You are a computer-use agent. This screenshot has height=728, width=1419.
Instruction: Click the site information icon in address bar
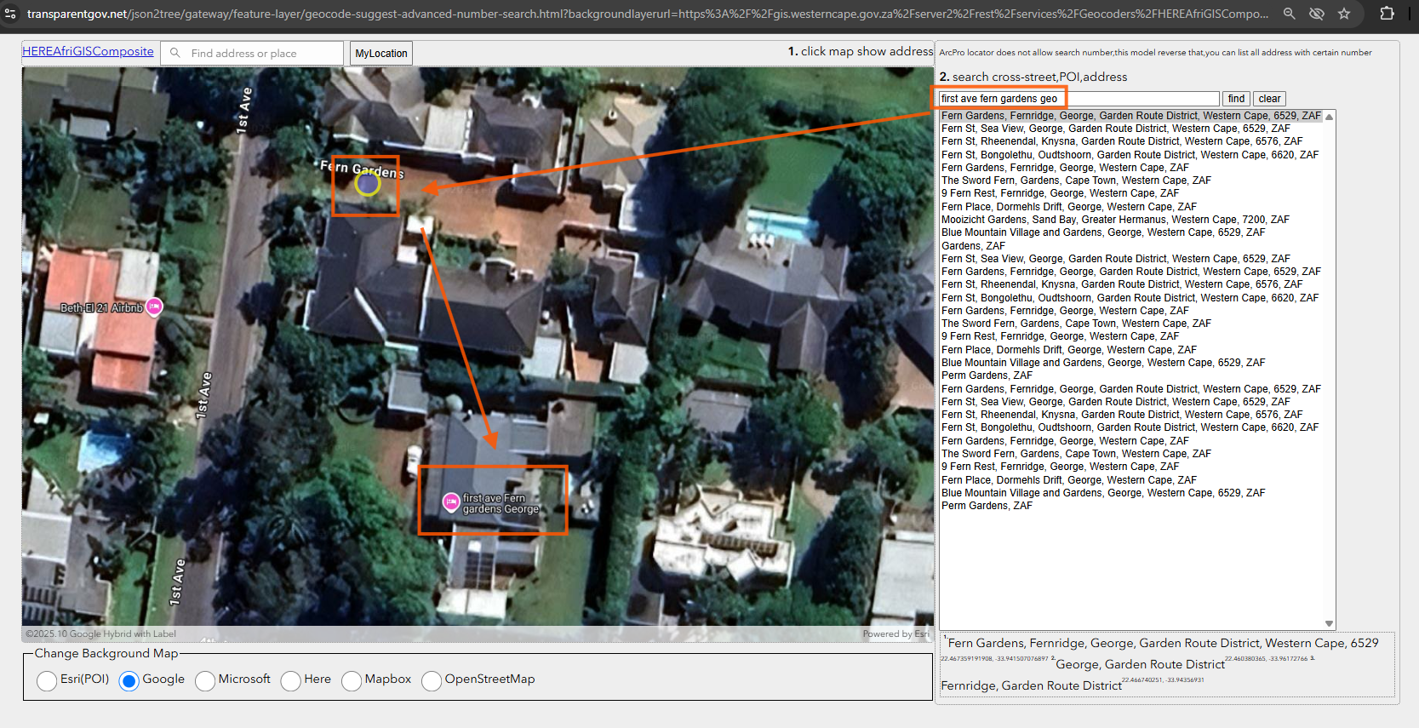tap(10, 14)
